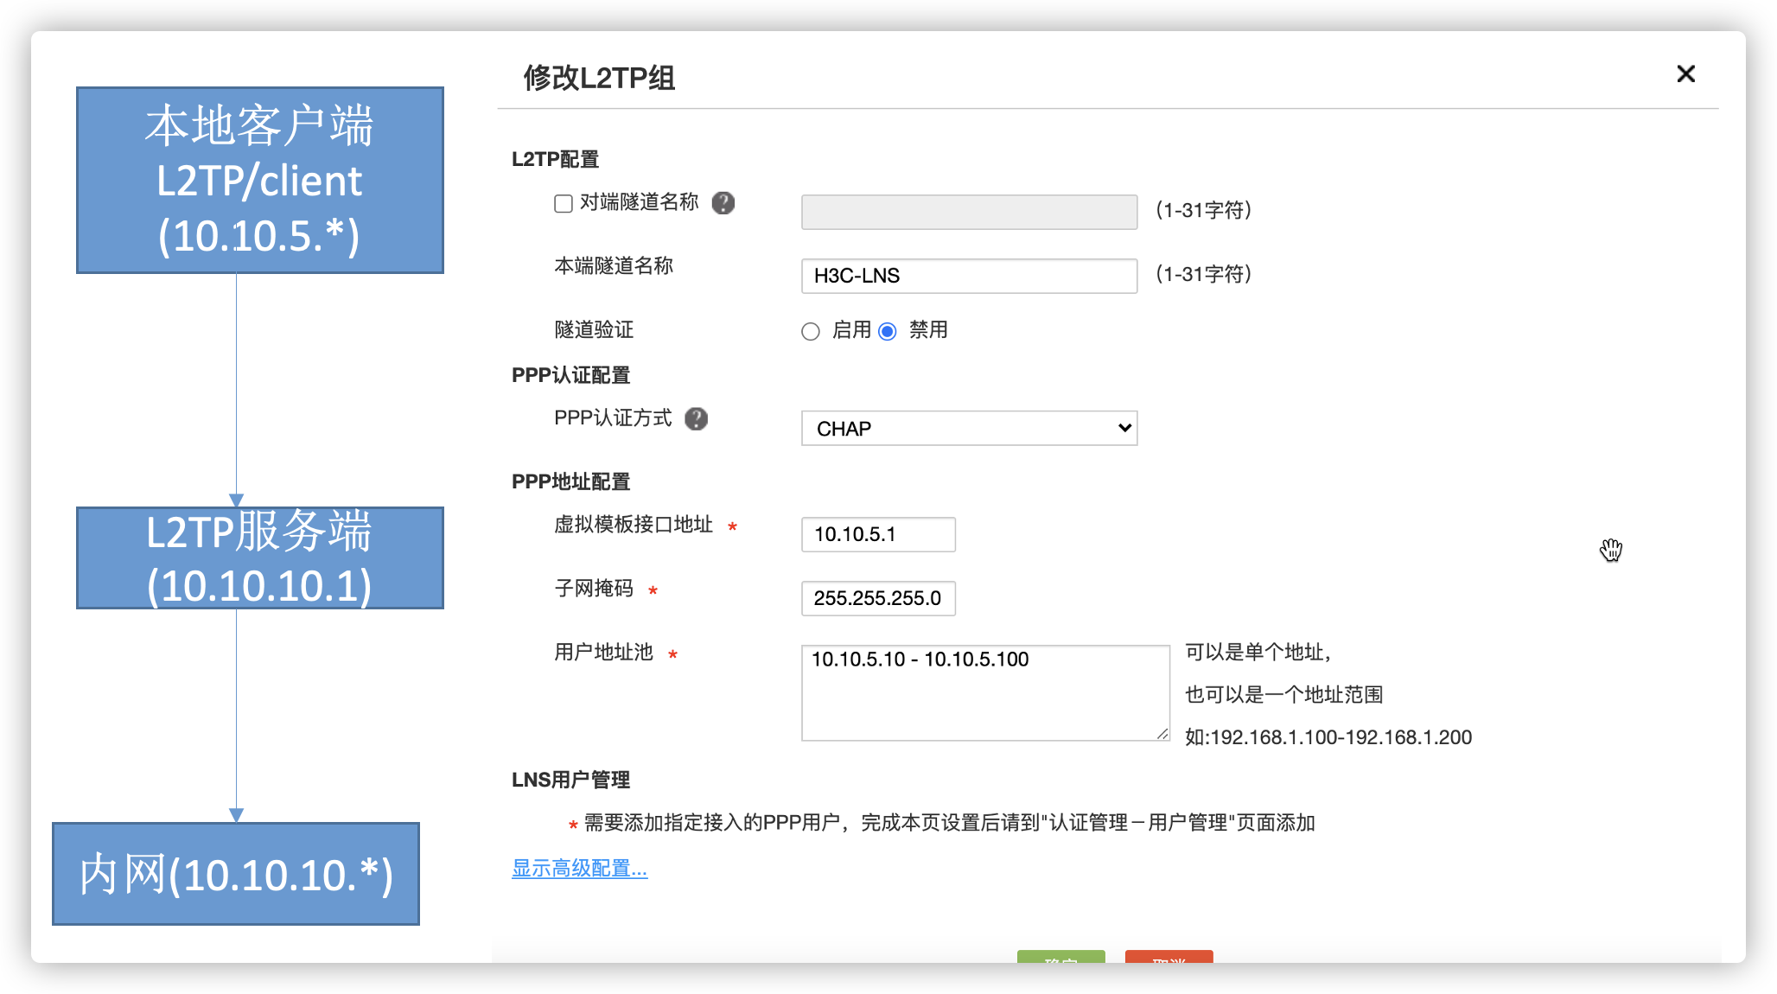
Task: Open the CHAP authentication dropdown
Action: pos(969,429)
